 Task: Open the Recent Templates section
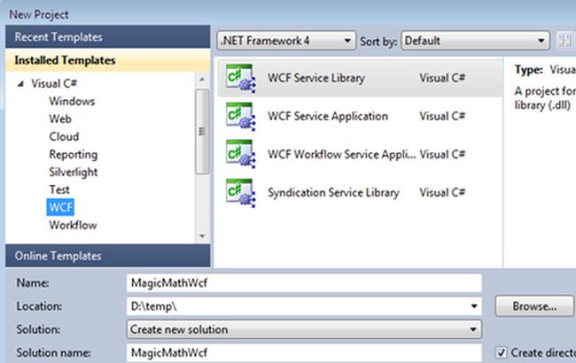(x=108, y=36)
